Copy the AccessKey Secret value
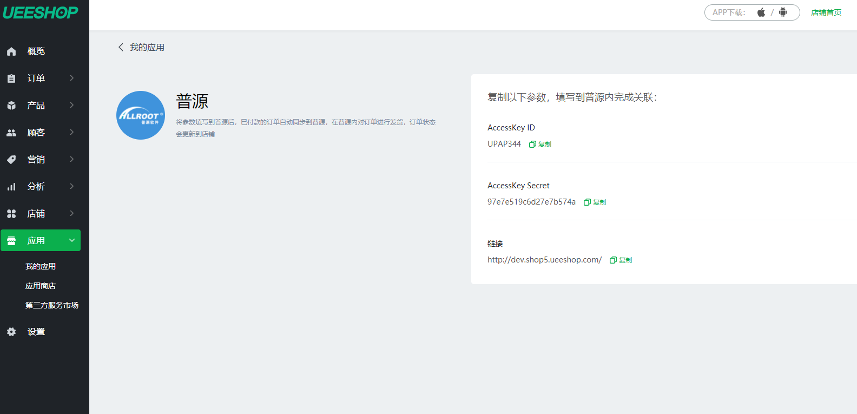 tap(595, 202)
